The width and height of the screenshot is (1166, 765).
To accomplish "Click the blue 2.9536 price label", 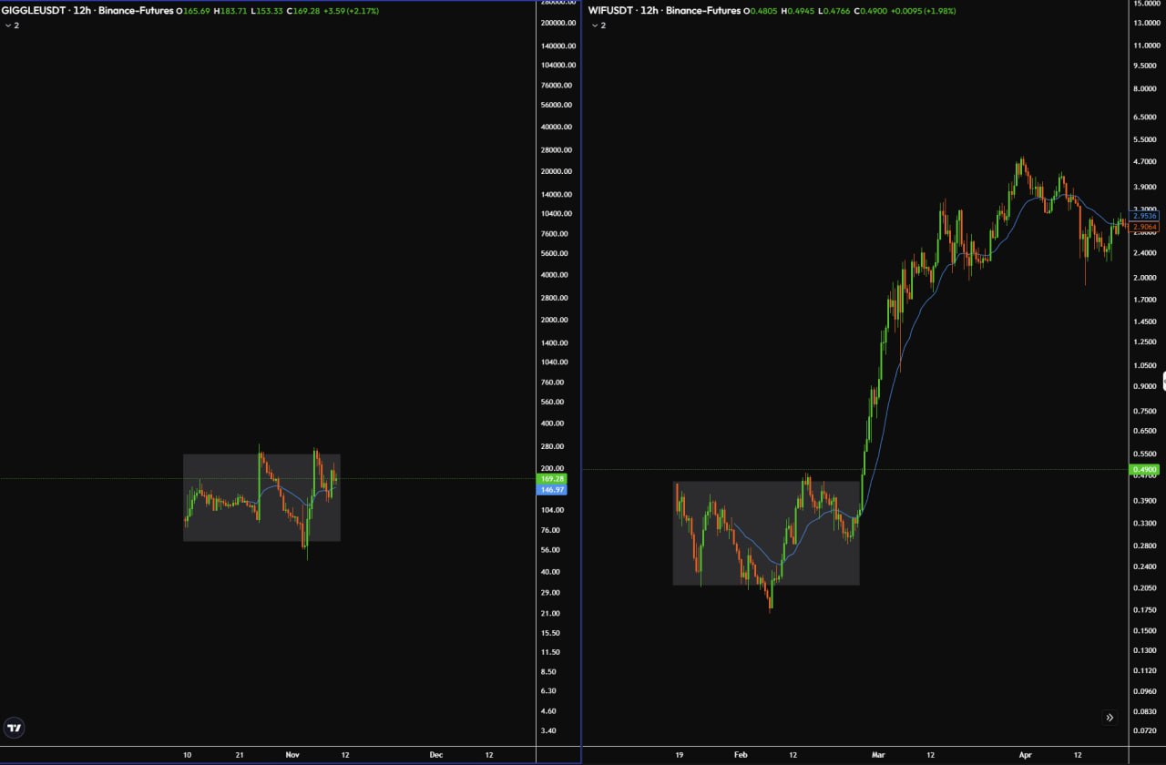I will coord(1145,216).
